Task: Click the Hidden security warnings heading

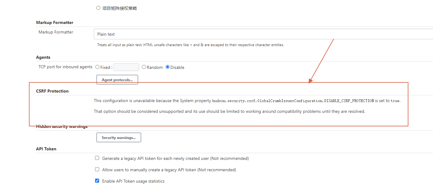Action: pos(62,126)
